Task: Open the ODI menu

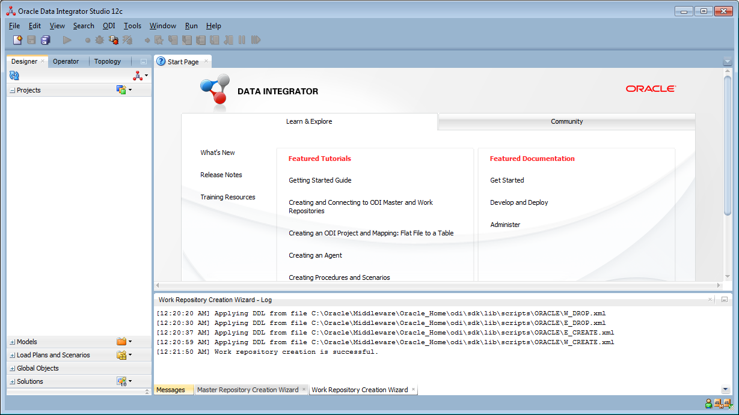Action: point(109,26)
